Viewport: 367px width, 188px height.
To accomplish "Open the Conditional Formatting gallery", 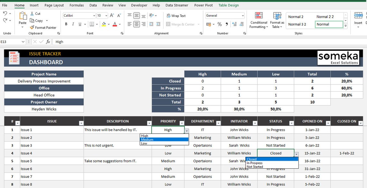I will pyautogui.click(x=259, y=20).
